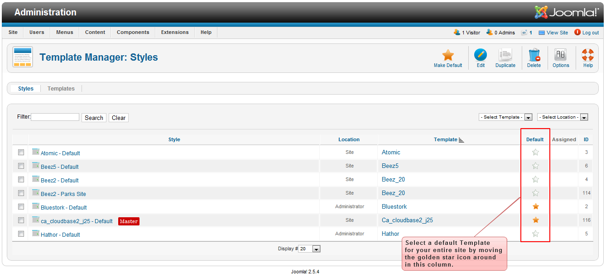
Task: Sort by the Default column header
Action: pos(535,140)
